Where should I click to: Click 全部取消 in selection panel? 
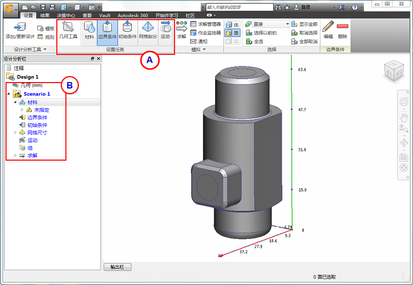304,41
